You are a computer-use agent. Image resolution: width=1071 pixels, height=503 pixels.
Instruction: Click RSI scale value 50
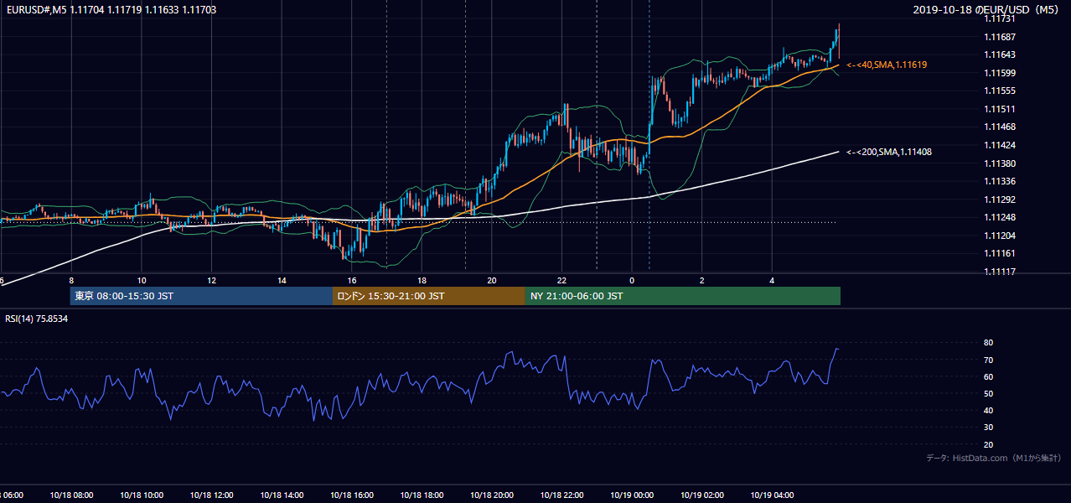(989, 393)
